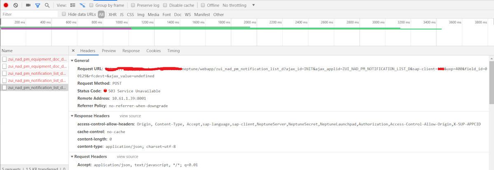Tick the Offline checkbox
Screen dimensions: 494x170
(203, 5)
